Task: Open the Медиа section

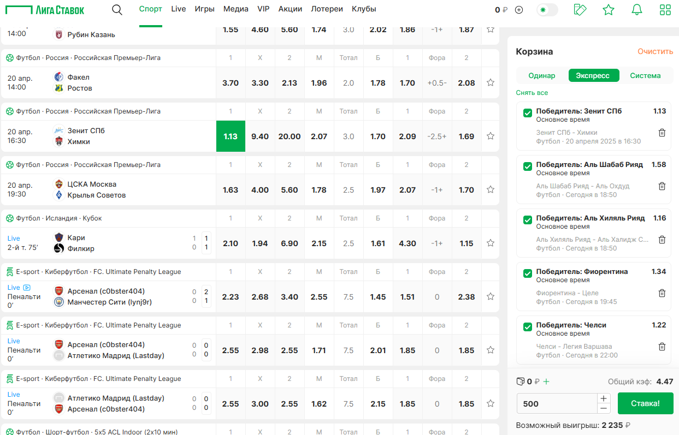Action: point(236,9)
